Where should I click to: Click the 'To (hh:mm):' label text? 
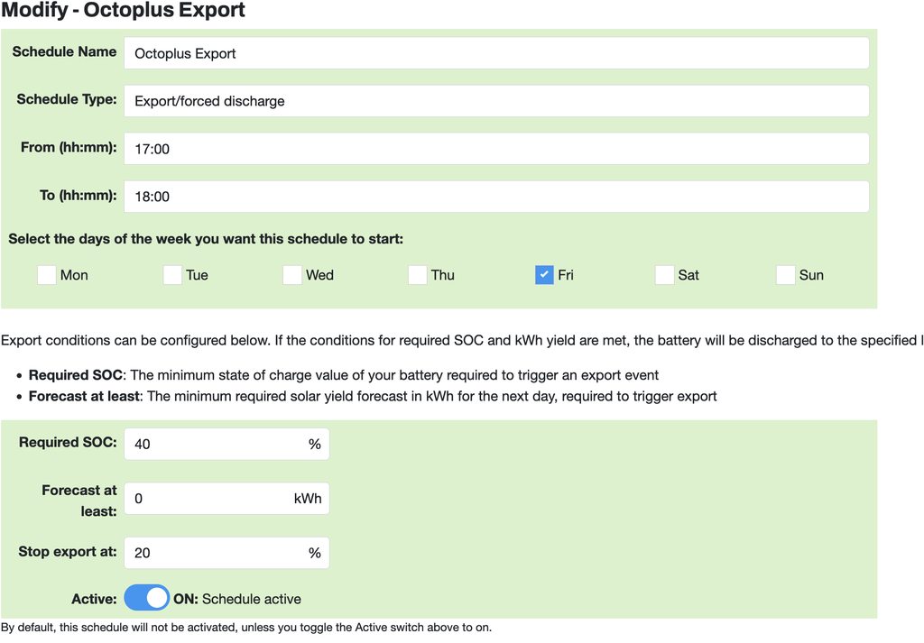tap(75, 195)
